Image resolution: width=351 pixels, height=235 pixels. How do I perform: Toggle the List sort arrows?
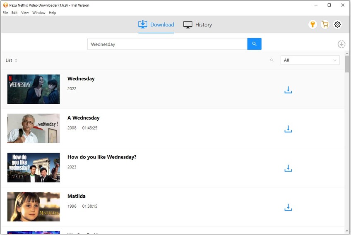click(16, 60)
